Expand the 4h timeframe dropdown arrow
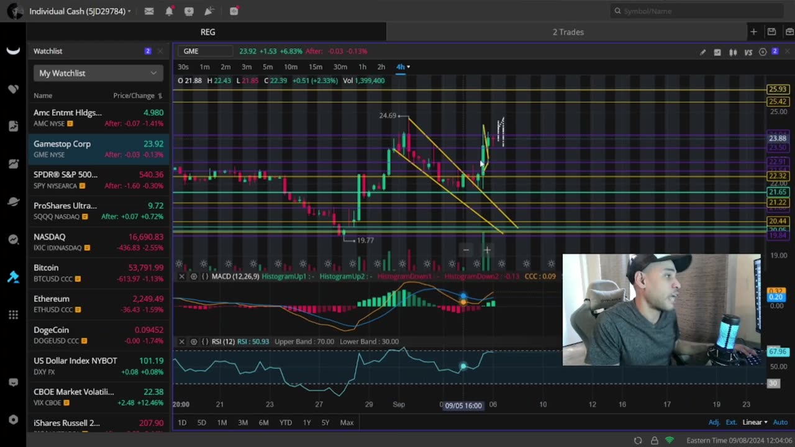Viewport: 795px width, 447px height. [x=408, y=67]
